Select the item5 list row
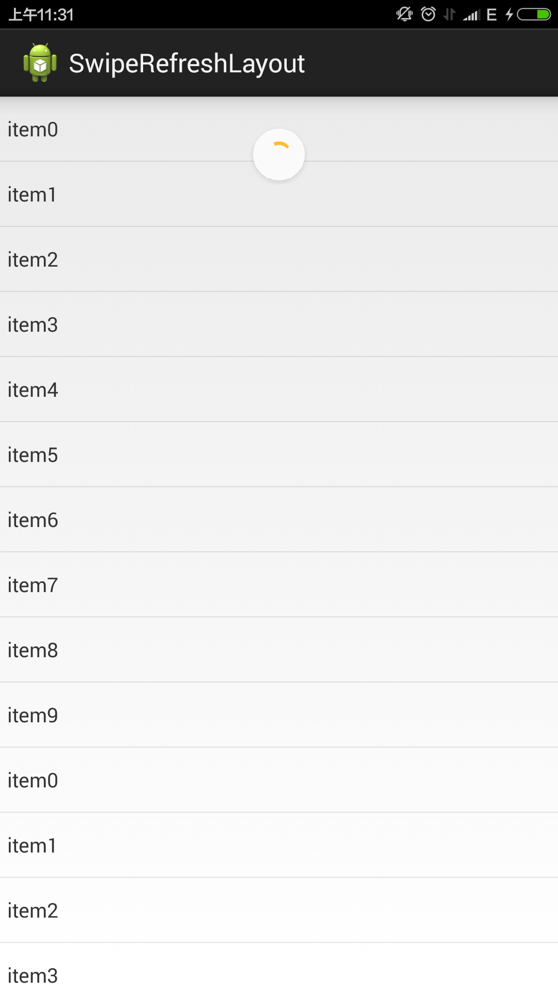 pyautogui.click(x=279, y=455)
